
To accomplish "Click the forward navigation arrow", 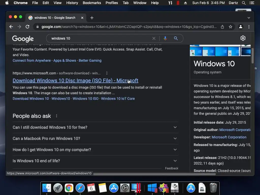I will (x=19, y=27).
